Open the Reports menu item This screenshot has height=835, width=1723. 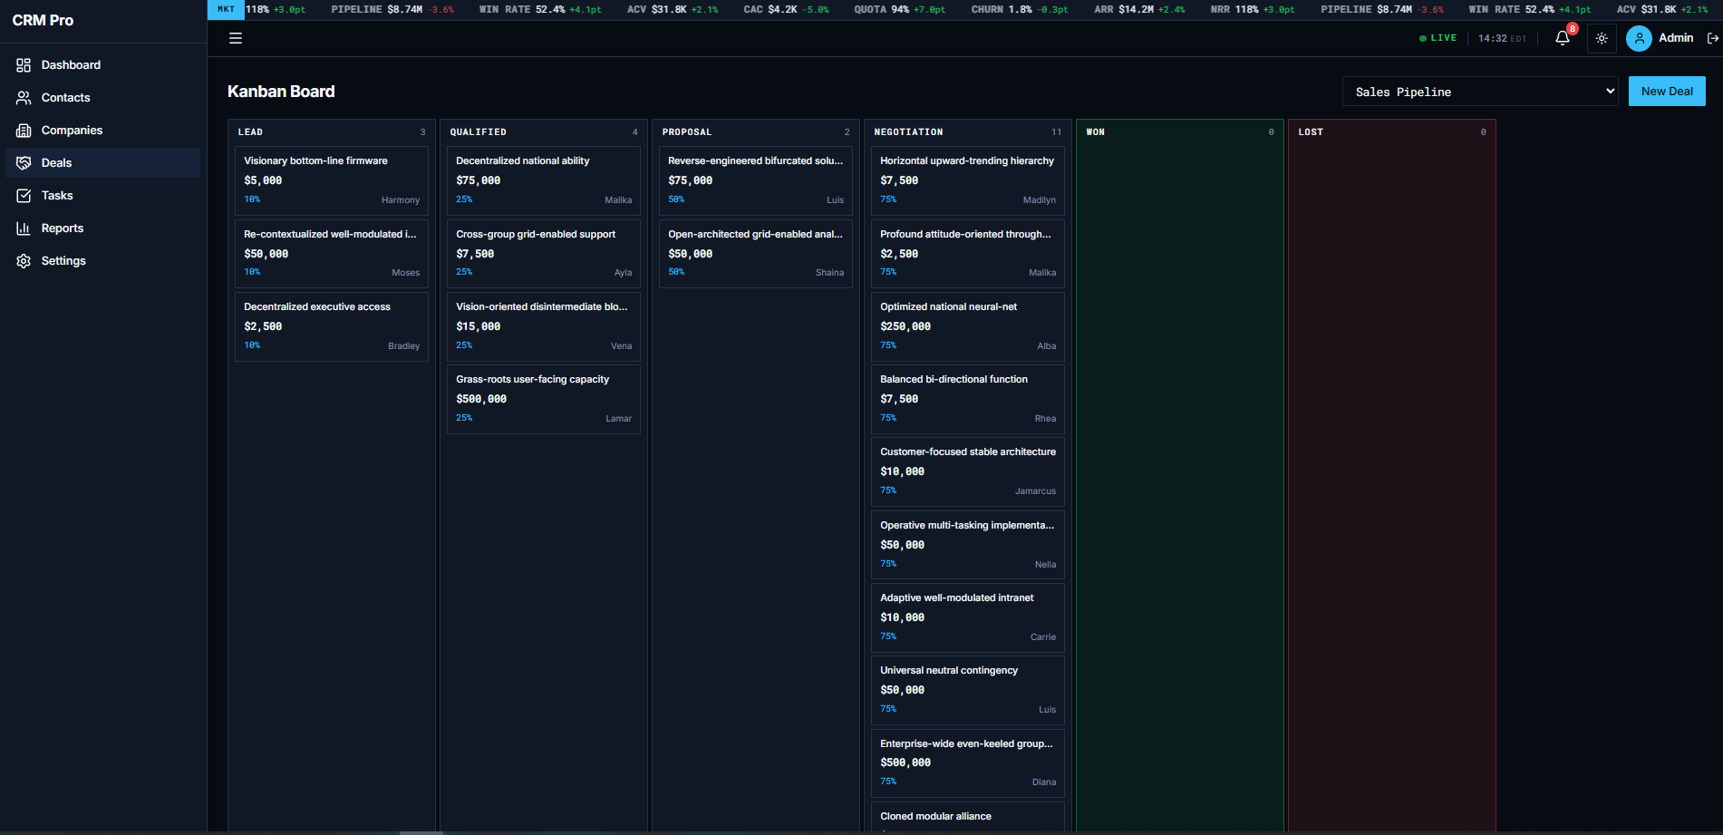pyautogui.click(x=103, y=228)
